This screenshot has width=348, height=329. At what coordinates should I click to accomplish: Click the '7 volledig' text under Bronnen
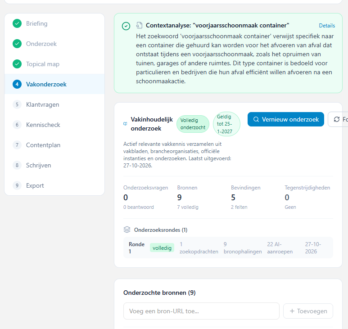188,207
